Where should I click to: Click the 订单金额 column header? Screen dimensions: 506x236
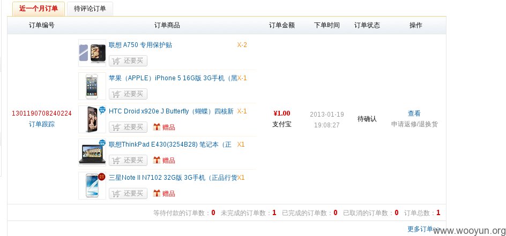point(282,25)
